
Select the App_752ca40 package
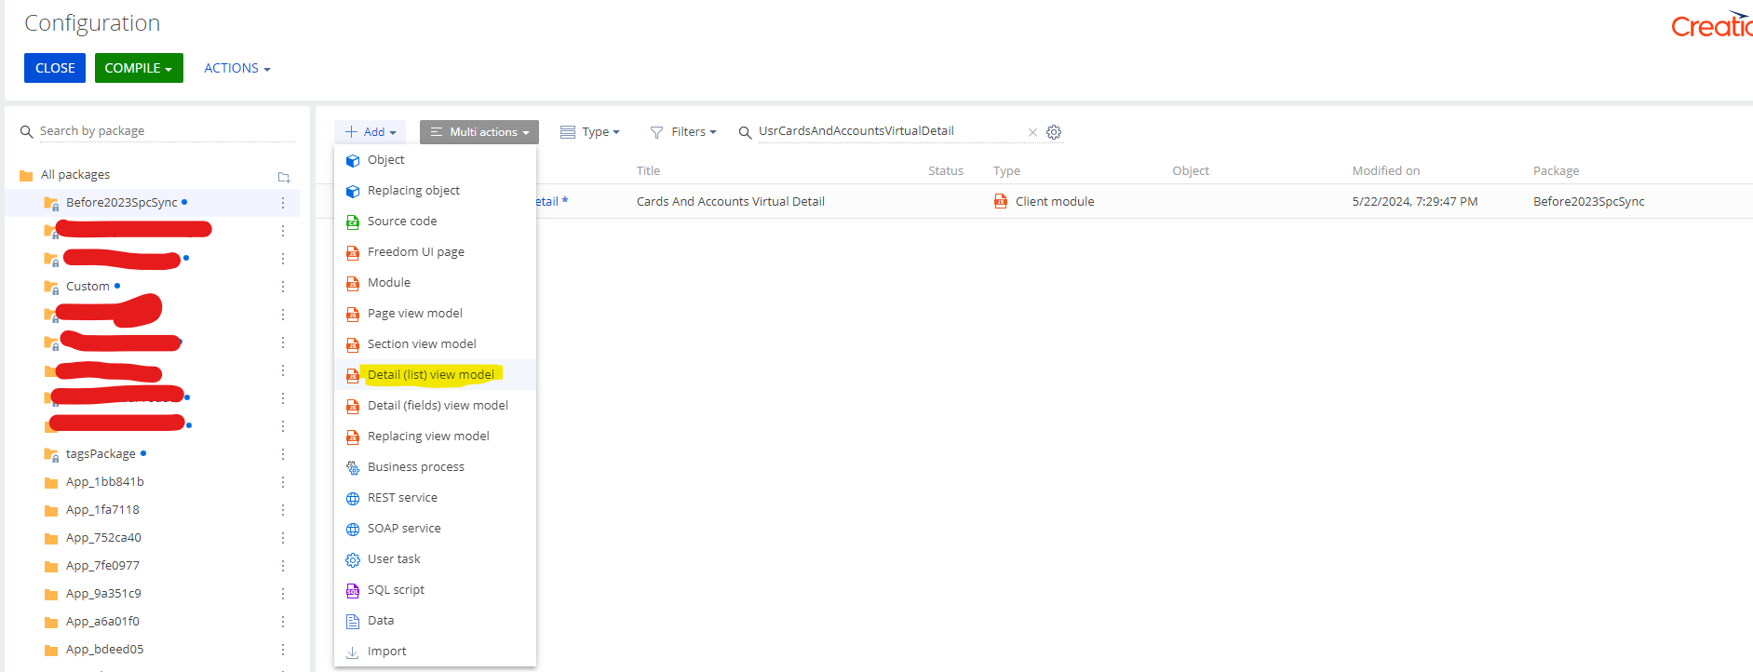tap(103, 537)
